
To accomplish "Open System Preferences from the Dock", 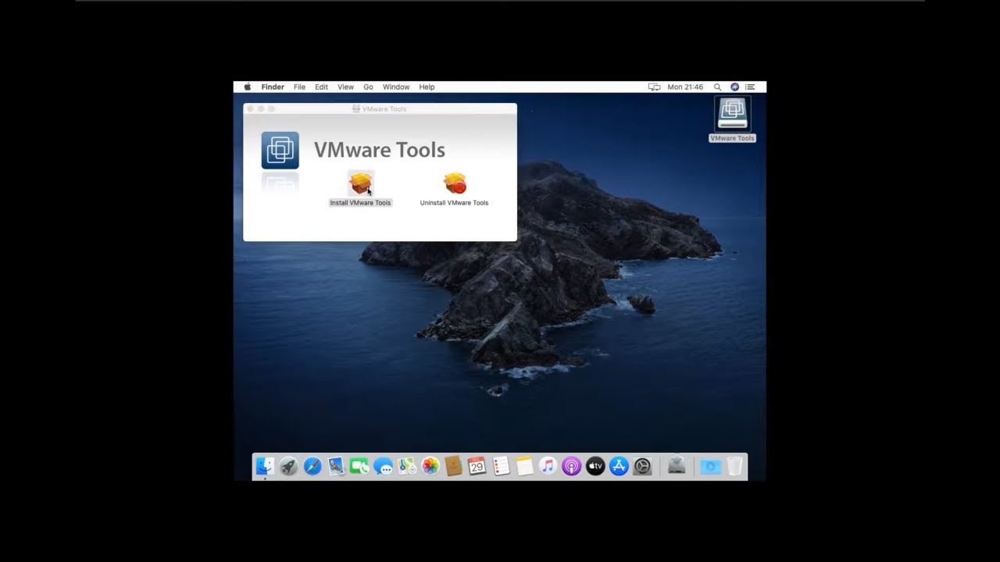I will (642, 466).
